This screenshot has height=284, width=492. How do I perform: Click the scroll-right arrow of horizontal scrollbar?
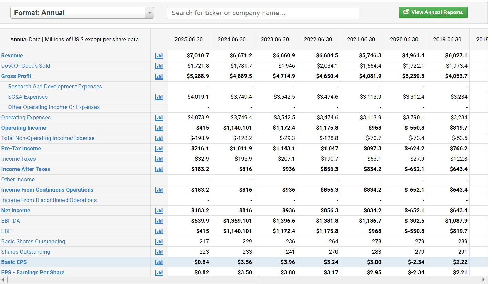coord(483,280)
